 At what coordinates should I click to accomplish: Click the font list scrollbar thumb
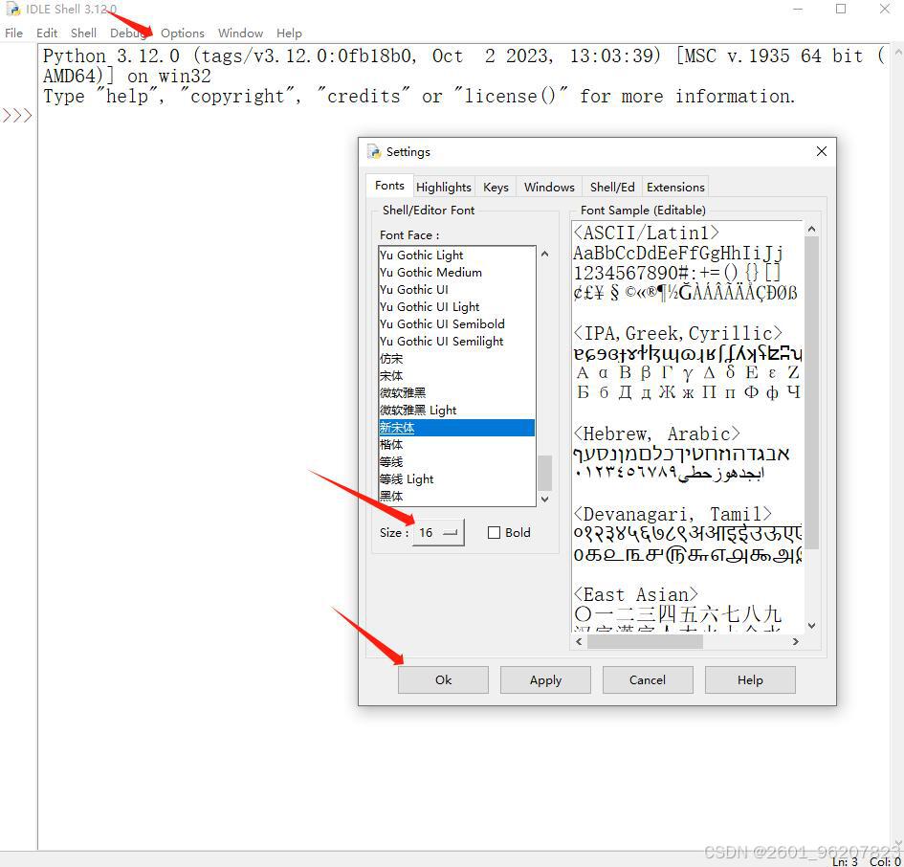545,473
